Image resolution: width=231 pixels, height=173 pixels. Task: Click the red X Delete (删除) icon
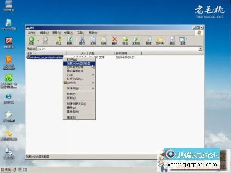pyautogui.click(x=115, y=39)
